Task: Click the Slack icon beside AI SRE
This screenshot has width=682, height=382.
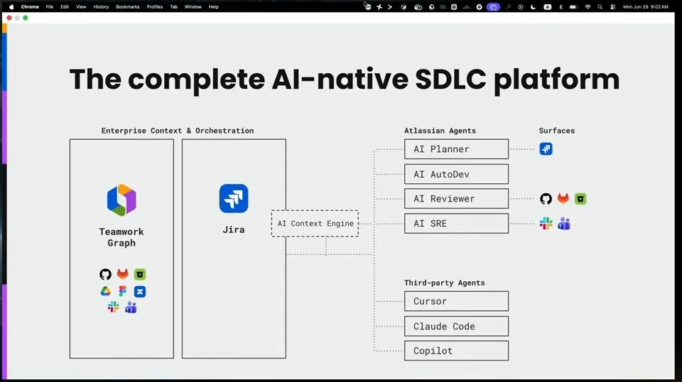Action: coord(546,224)
